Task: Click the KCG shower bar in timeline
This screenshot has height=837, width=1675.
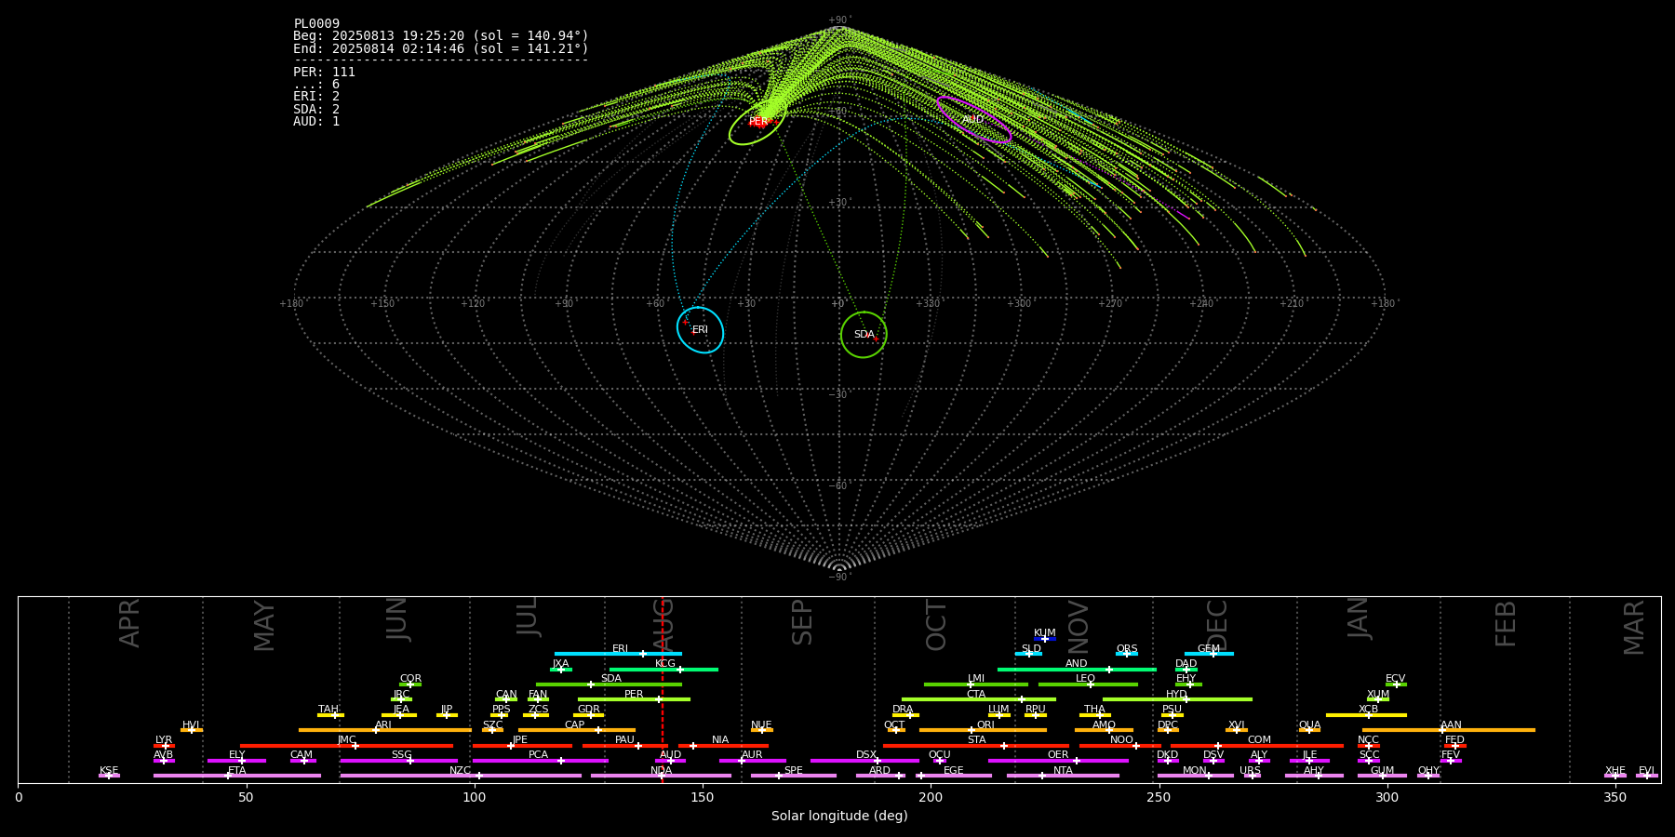Action: pos(663,670)
